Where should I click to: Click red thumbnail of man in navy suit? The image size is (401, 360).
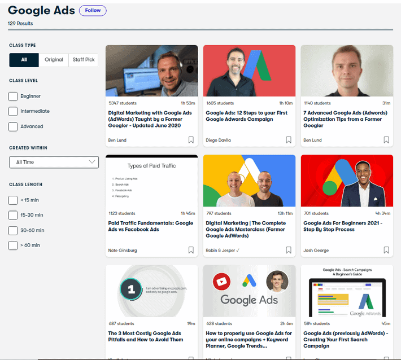point(347,181)
